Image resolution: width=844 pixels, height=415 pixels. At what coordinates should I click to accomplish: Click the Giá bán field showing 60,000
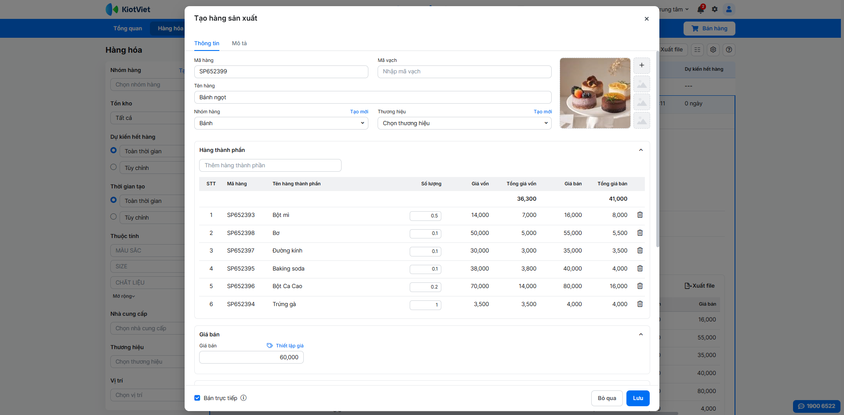click(251, 357)
